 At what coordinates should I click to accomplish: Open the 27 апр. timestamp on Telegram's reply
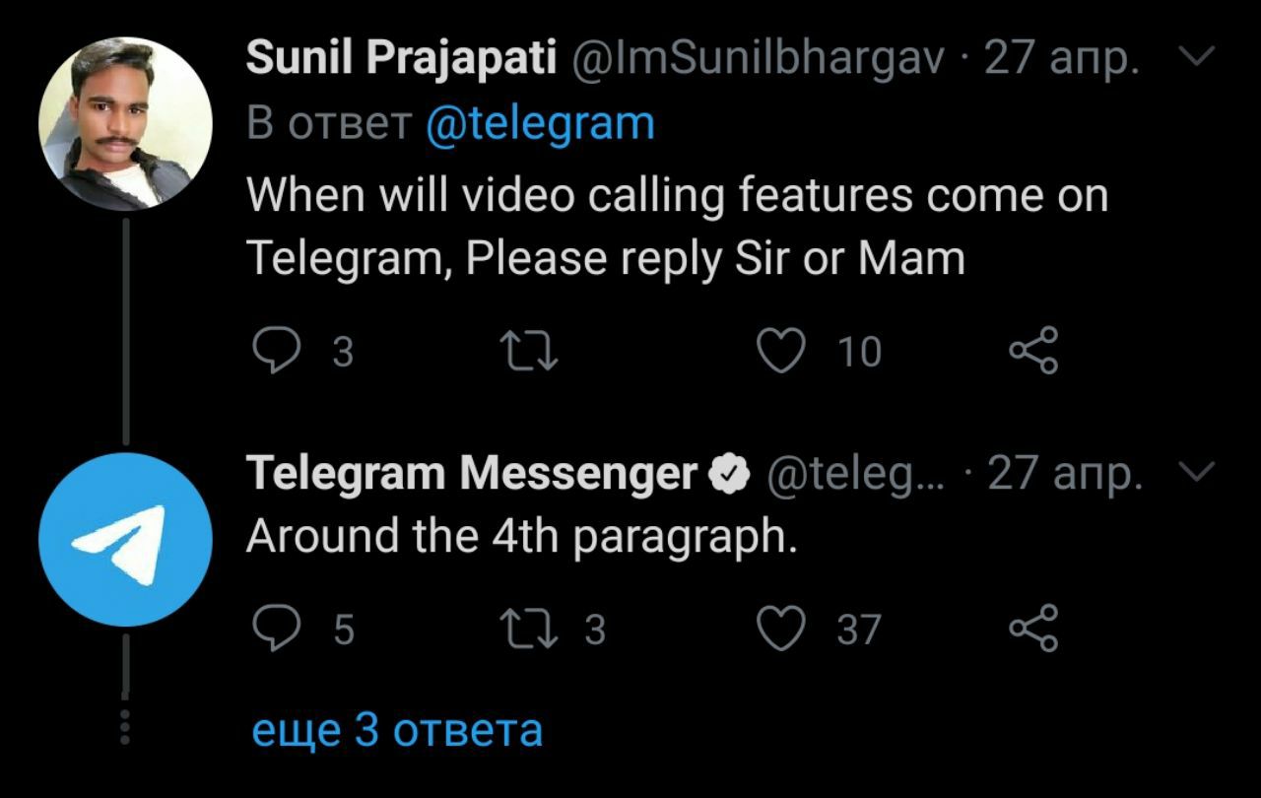(1065, 475)
